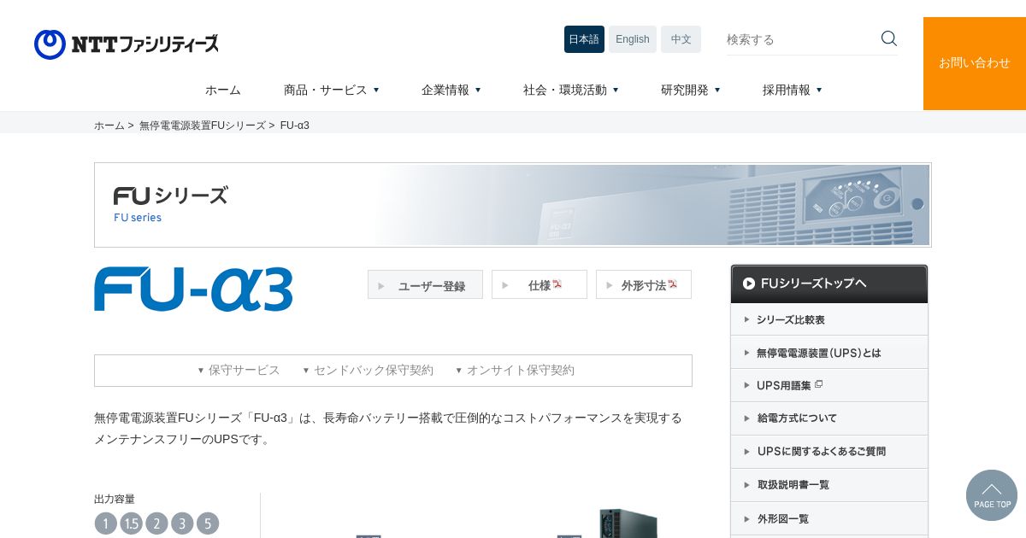The height and width of the screenshot is (538, 1026).
Task: Expand 採用情報 dropdown menu
Action: click(x=793, y=90)
